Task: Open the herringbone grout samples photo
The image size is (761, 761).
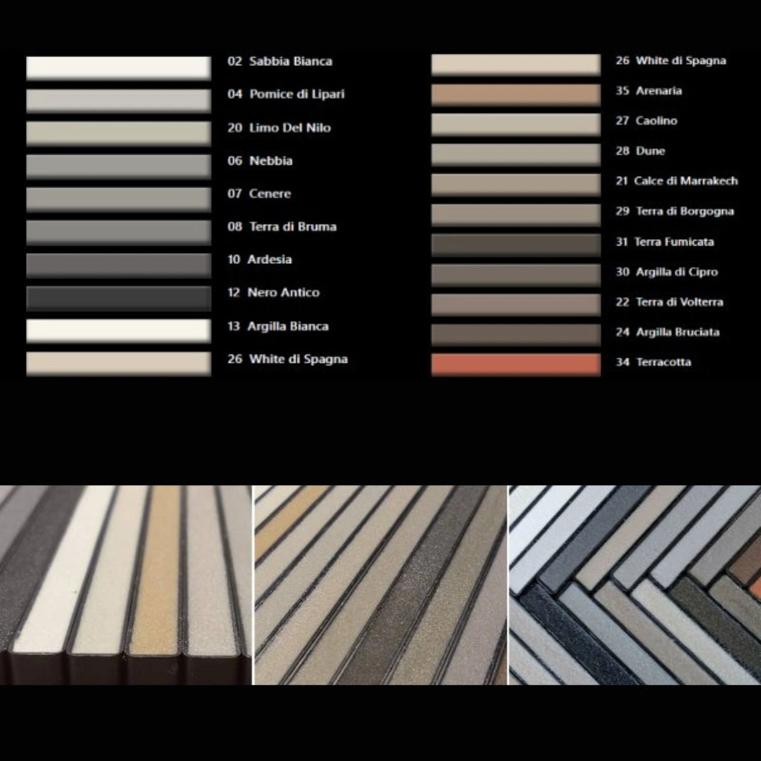Action: pyautogui.click(x=635, y=585)
